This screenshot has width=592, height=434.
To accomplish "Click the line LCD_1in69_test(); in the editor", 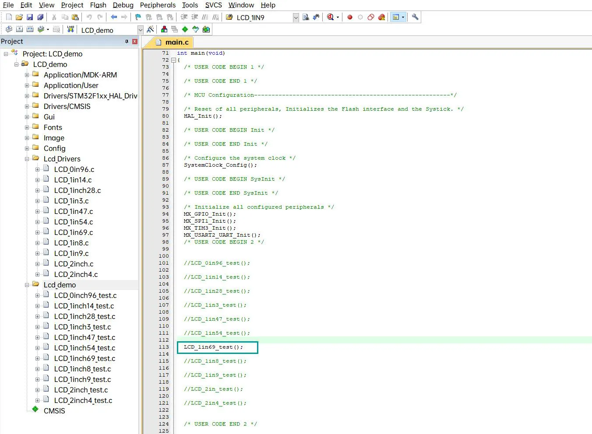I will coord(213,347).
